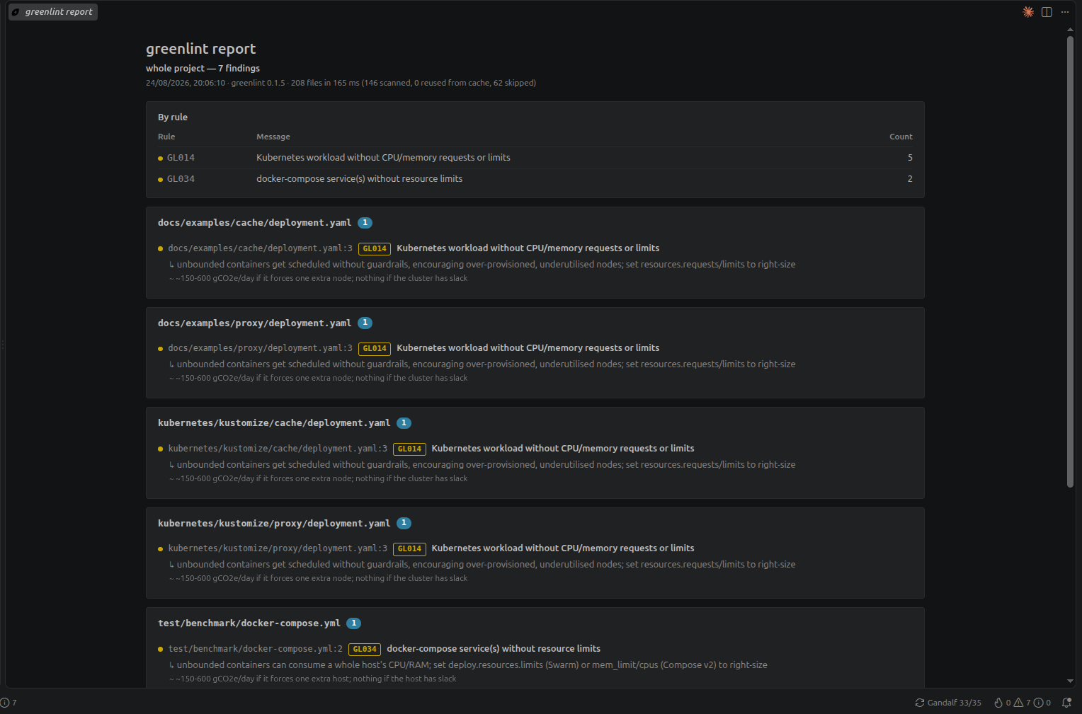
Task: Click the Gandalf 33/35 sync status item
Action: point(948,703)
